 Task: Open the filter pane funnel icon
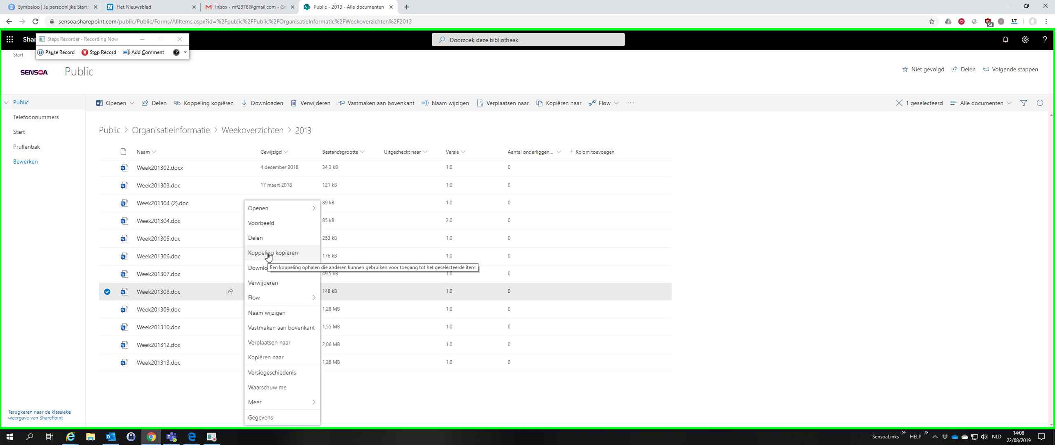[1023, 103]
